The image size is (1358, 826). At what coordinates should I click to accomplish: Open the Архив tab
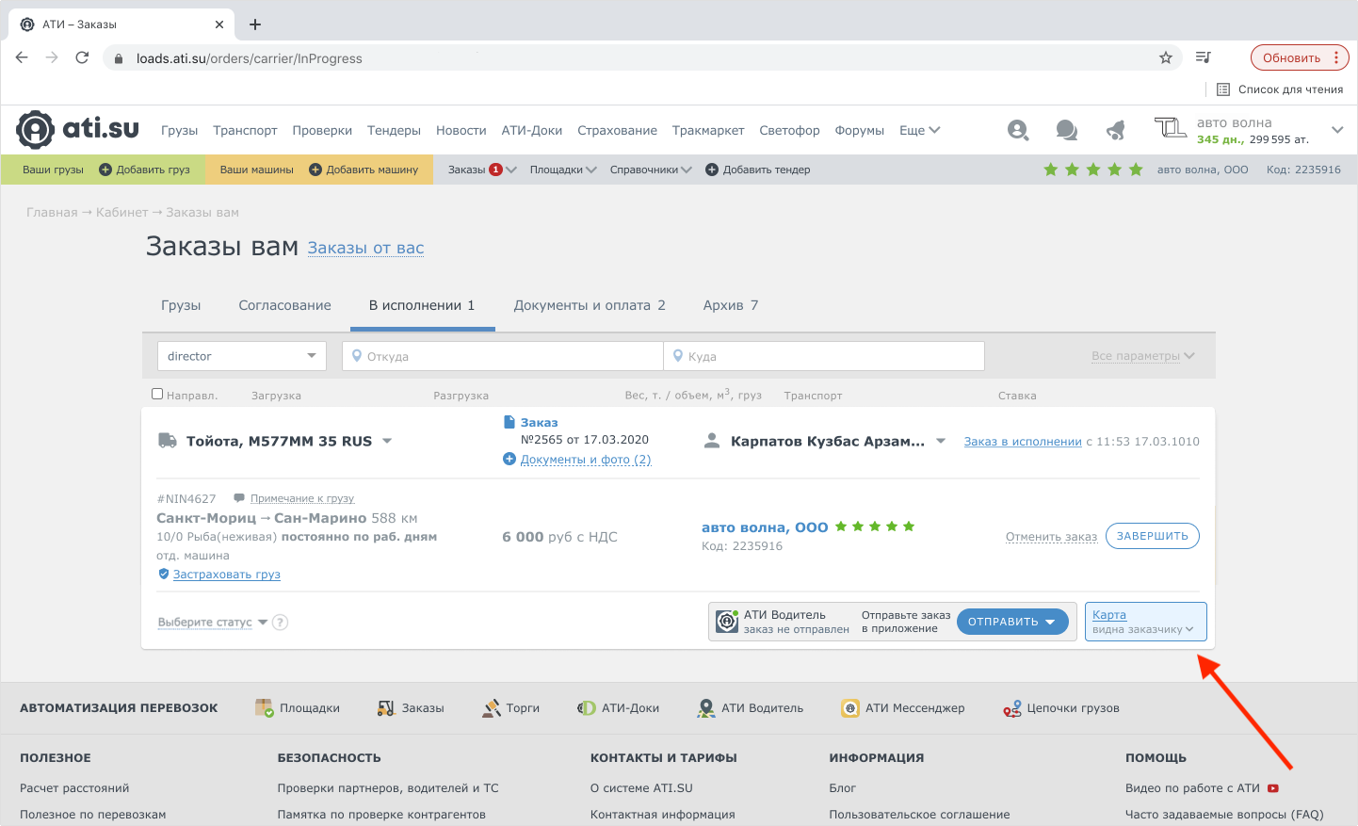731,305
